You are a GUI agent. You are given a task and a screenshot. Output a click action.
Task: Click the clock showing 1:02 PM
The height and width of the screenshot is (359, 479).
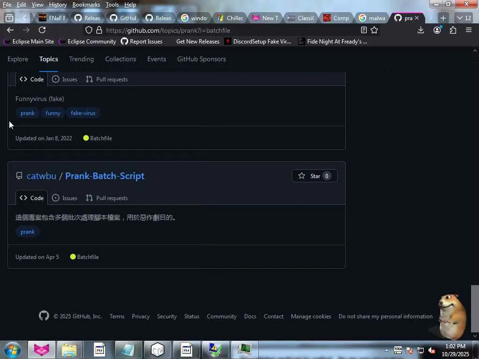[455, 350]
